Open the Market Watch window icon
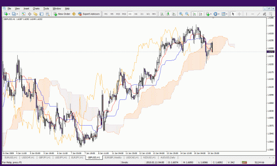The height and width of the screenshot is (166, 277). tap(23, 14)
